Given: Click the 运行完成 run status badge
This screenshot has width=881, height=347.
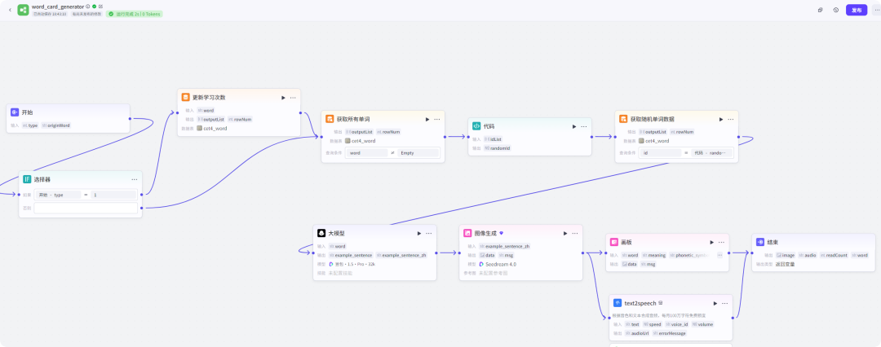Looking at the screenshot, I should (134, 14).
